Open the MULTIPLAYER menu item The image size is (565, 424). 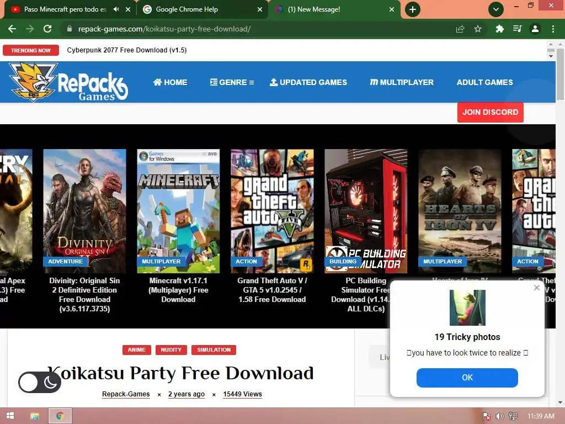pos(402,82)
